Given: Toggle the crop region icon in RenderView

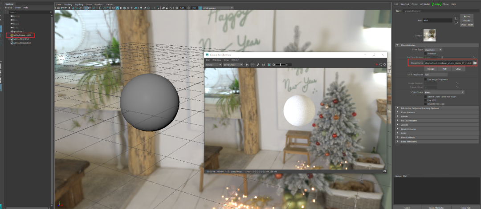Looking at the screenshot, I should [269, 64].
